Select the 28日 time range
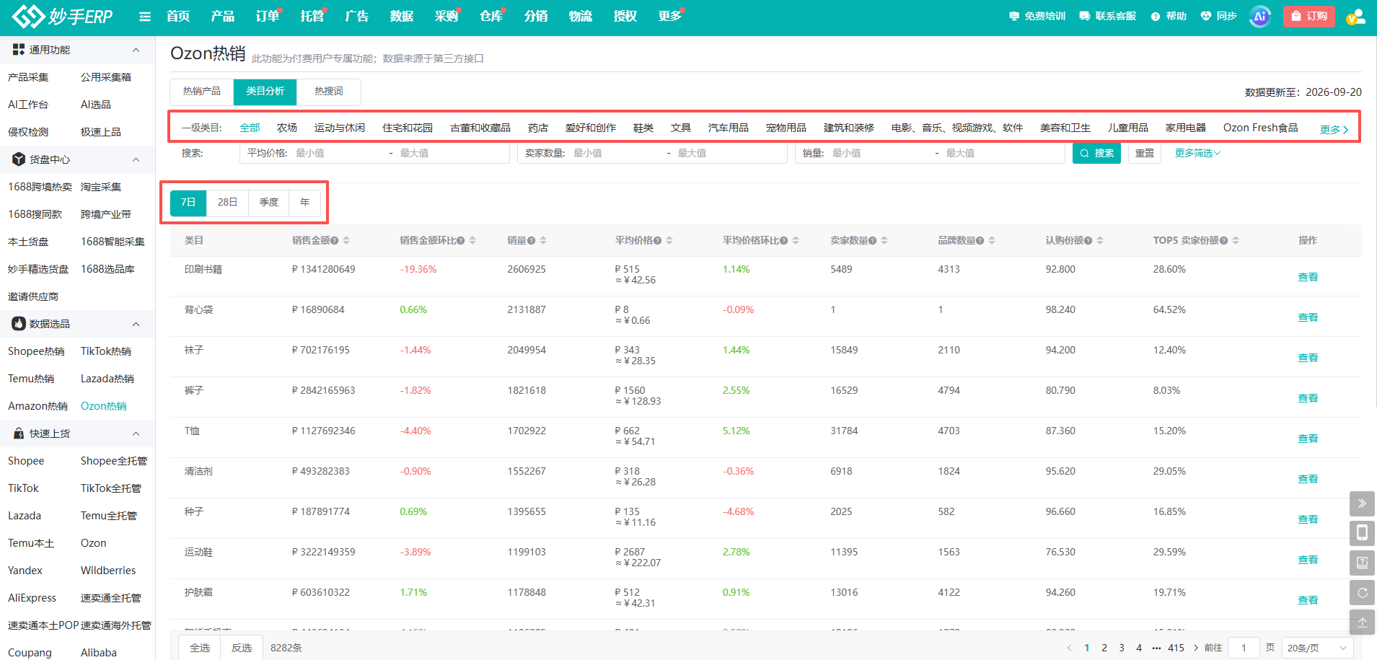Image resolution: width=1377 pixels, height=660 pixels. pyautogui.click(x=228, y=203)
